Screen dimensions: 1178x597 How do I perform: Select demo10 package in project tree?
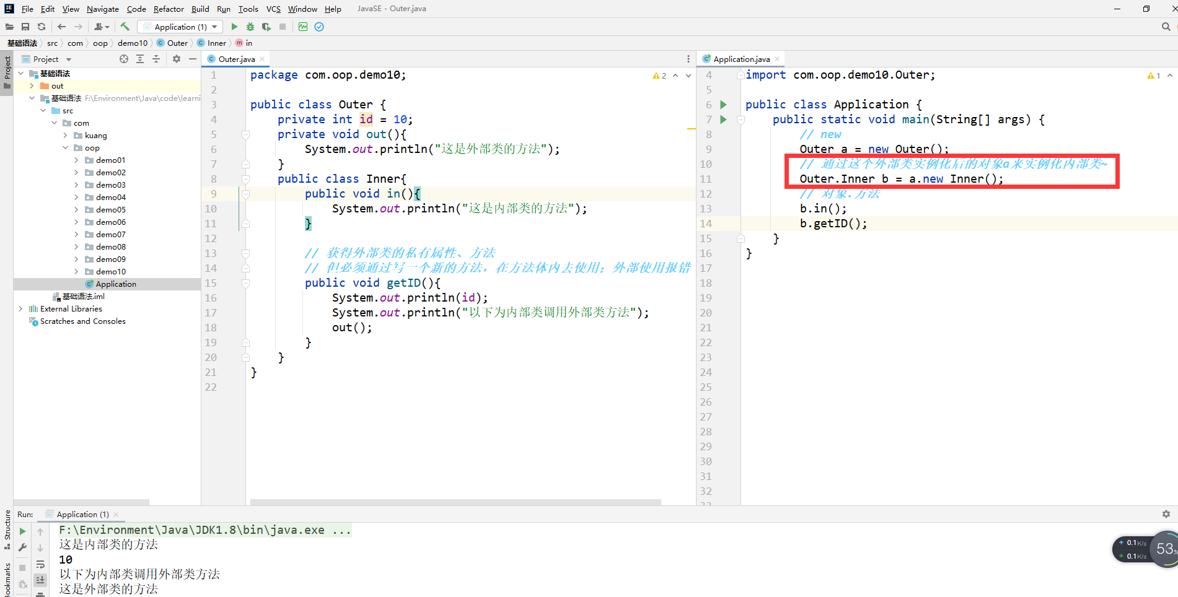110,271
